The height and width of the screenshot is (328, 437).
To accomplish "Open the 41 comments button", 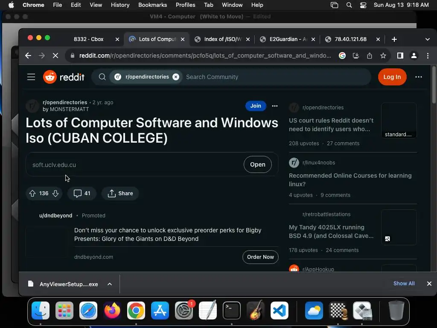I will pos(82,193).
